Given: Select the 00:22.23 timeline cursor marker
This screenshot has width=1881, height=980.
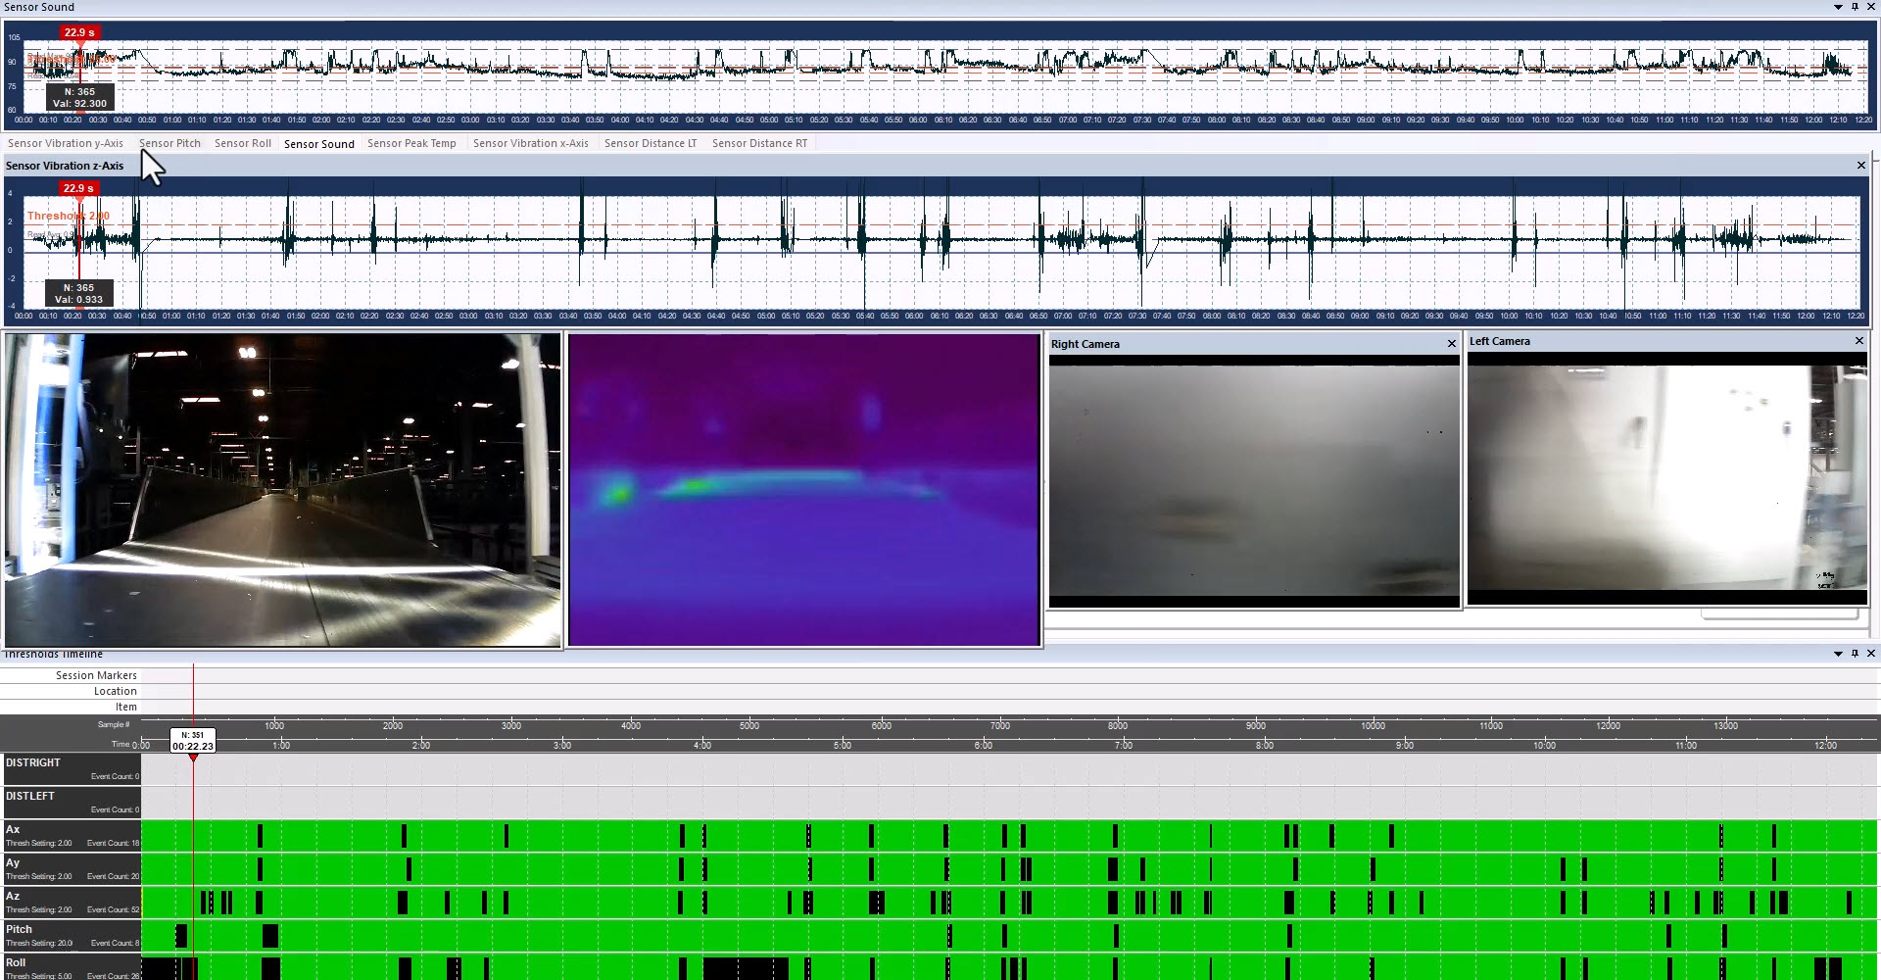Looking at the screenshot, I should pos(192,740).
